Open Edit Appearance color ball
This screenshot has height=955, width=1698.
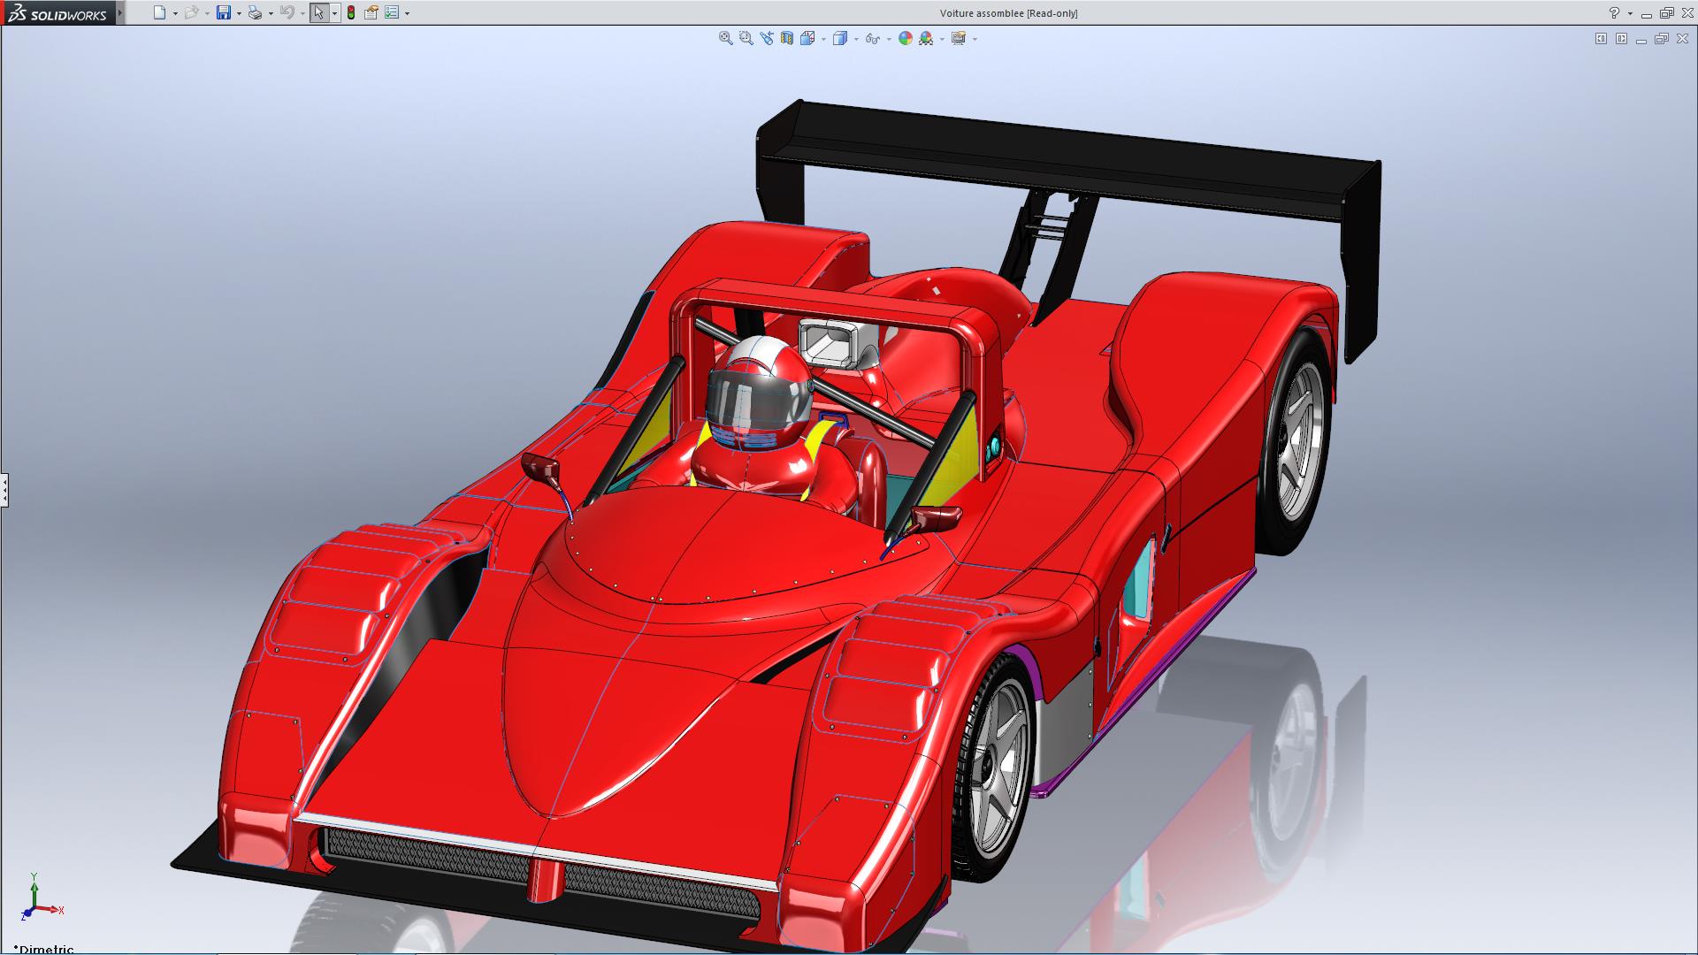pyautogui.click(x=905, y=38)
